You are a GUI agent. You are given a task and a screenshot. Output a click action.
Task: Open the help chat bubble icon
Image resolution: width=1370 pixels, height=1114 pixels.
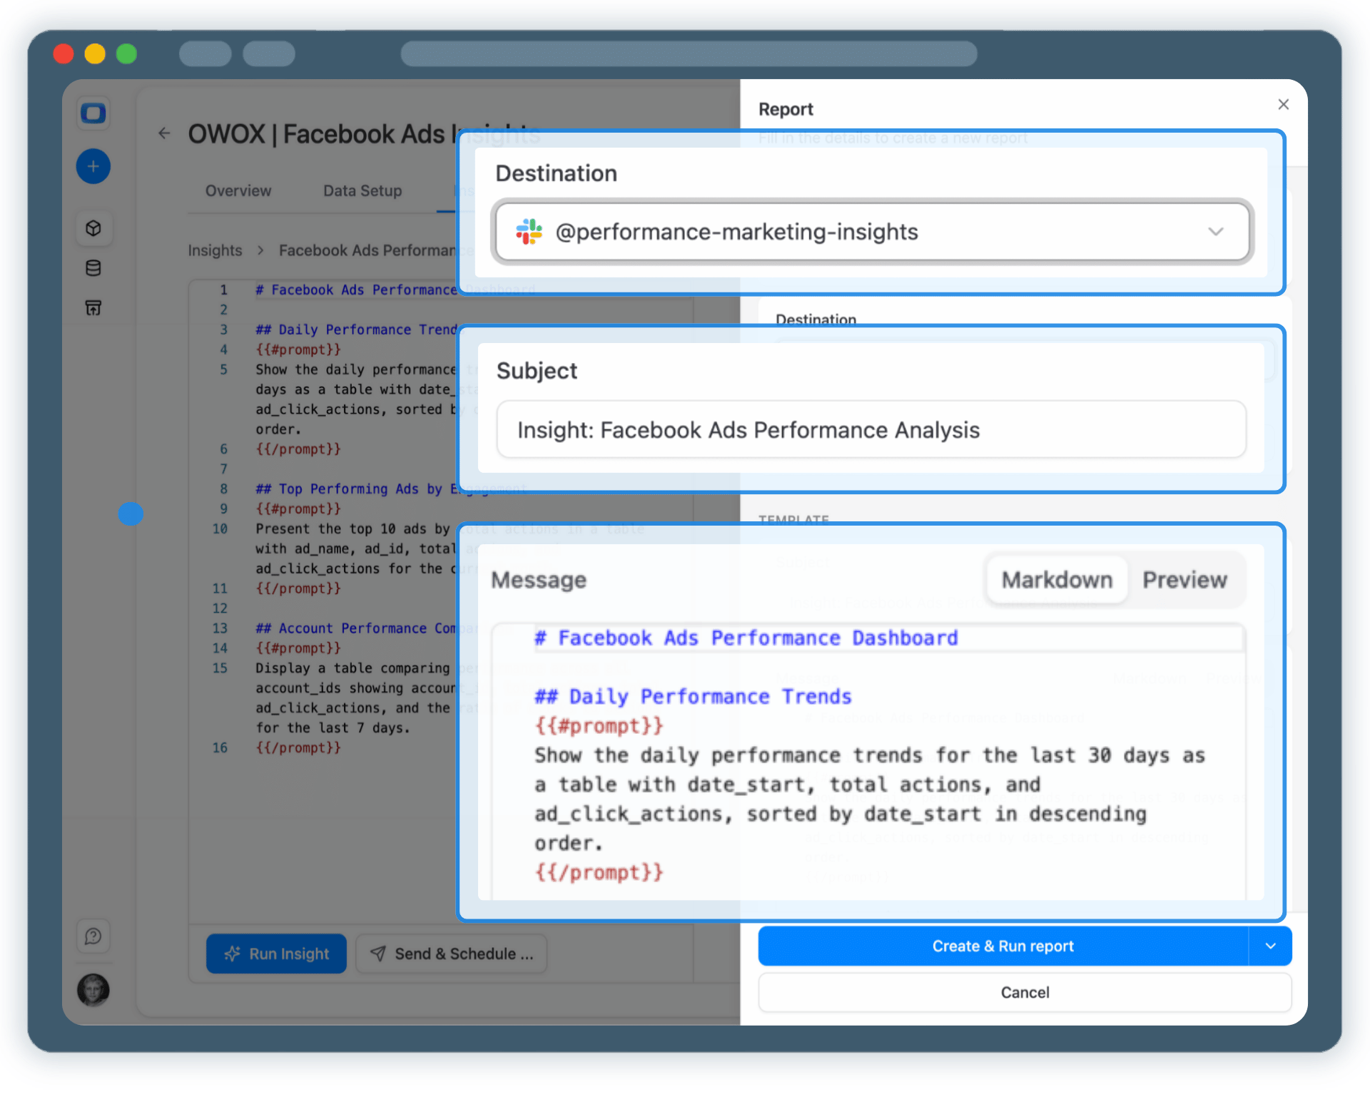(x=93, y=936)
